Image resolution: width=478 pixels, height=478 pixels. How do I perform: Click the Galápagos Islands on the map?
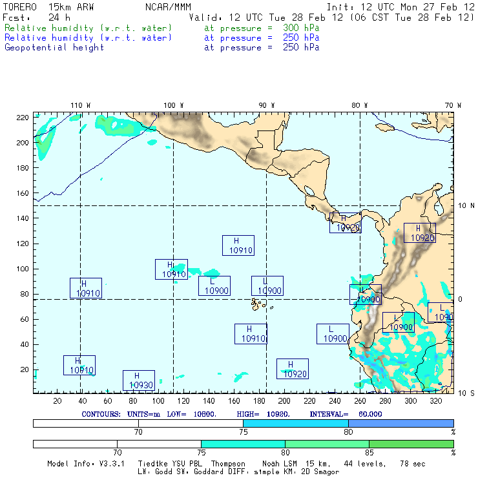point(258,304)
